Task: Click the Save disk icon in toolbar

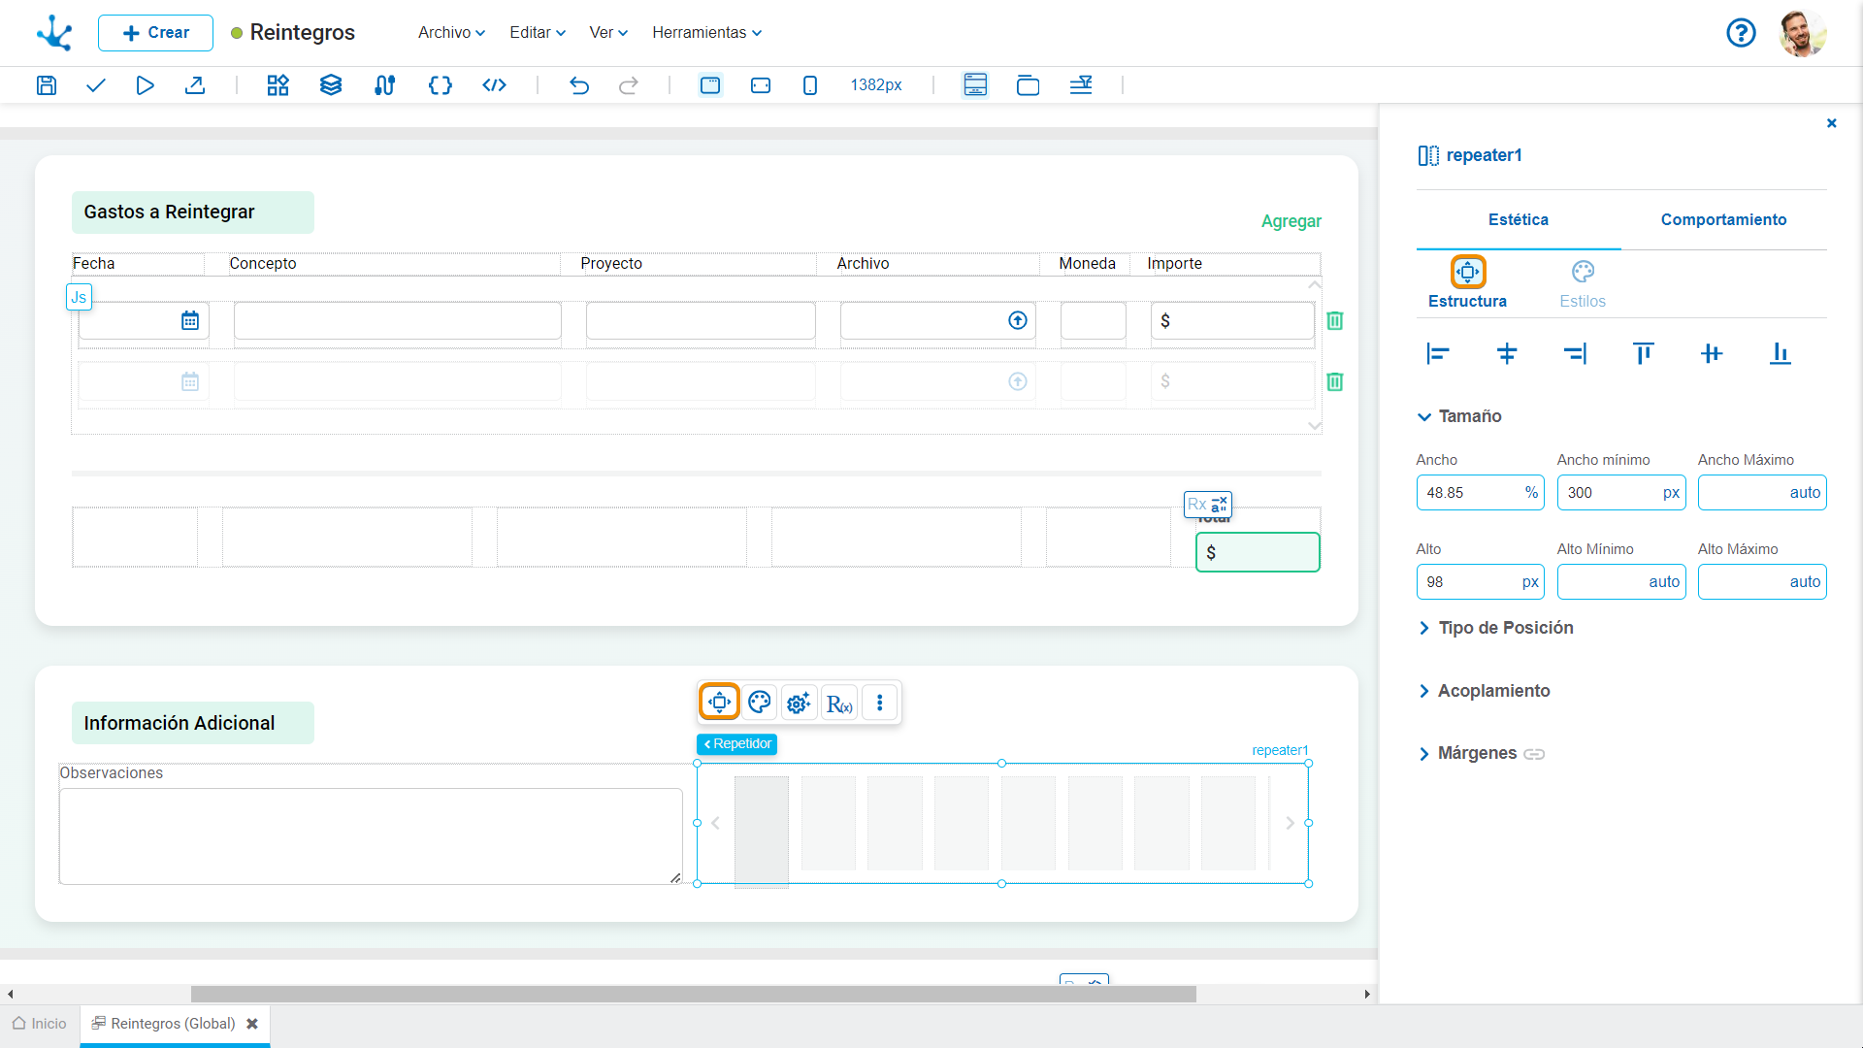Action: (x=46, y=85)
